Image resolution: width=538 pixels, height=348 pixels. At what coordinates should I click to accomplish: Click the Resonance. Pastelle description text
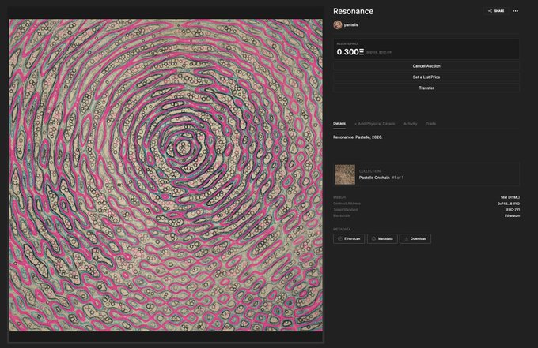(x=358, y=137)
